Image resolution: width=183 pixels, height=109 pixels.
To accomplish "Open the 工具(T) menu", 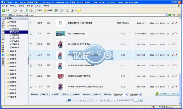I will [x=38, y=6].
